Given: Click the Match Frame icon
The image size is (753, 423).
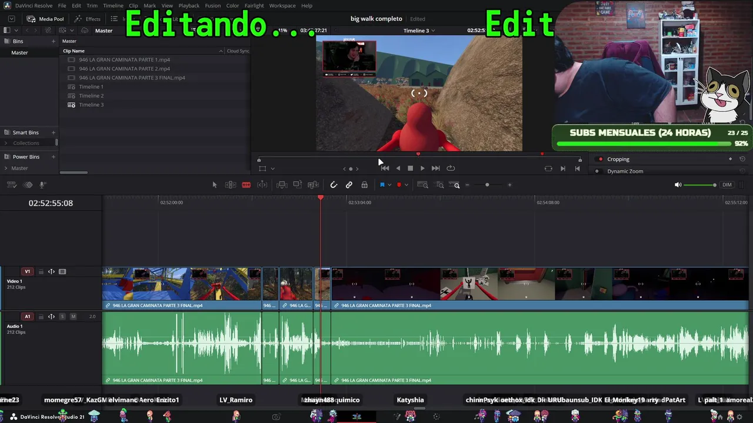Looking at the screenshot, I should click(x=548, y=169).
